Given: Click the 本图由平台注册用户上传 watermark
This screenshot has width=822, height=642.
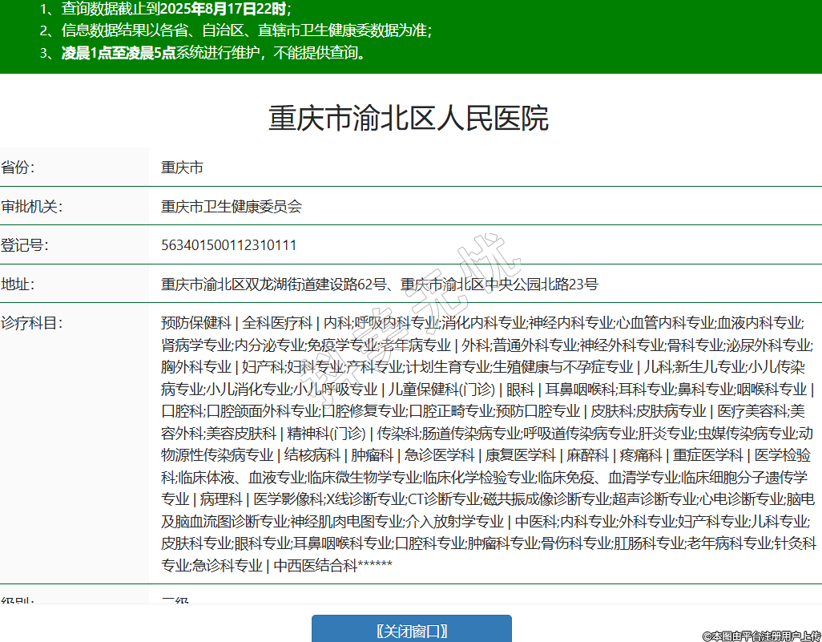Looking at the screenshot, I should point(761,636).
